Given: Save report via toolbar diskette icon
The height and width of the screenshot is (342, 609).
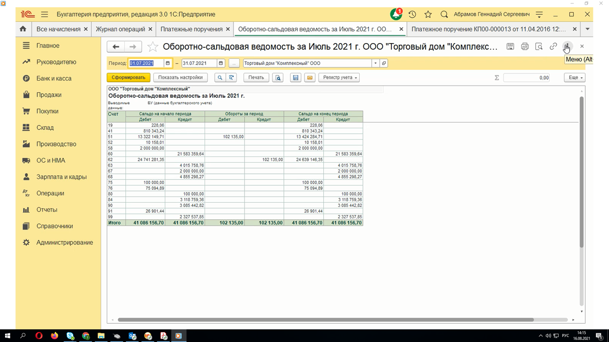Looking at the screenshot, I should (295, 78).
